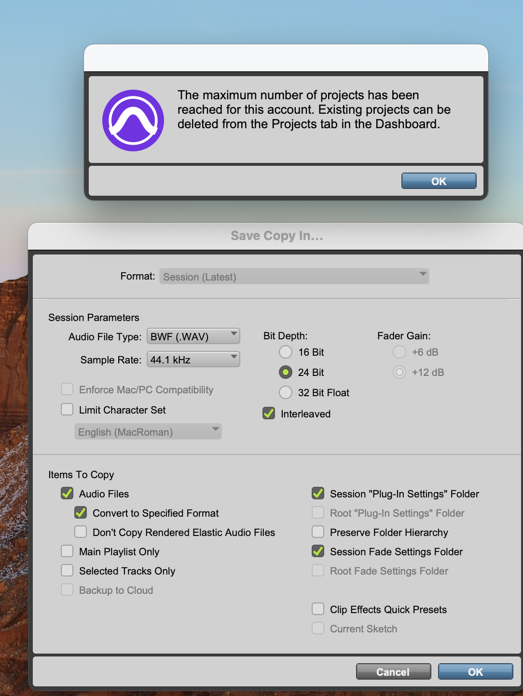Uncheck Session "Plug-In Settings" Folder
This screenshot has width=523, height=696.
[318, 494]
